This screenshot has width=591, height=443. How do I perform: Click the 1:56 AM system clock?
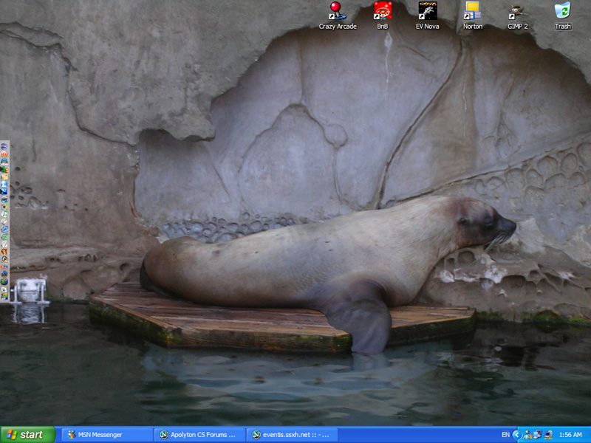[570, 435]
